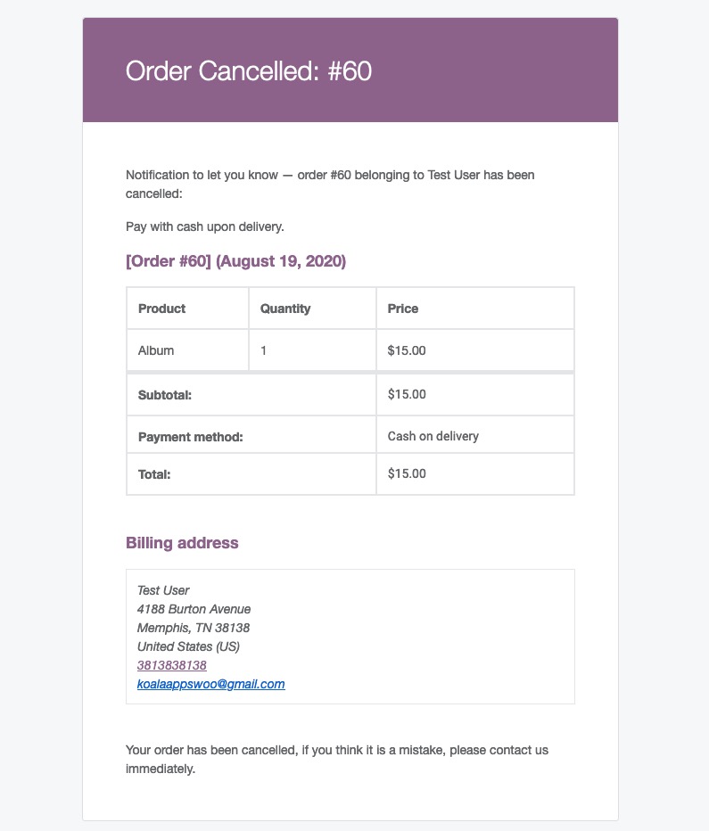Image resolution: width=709 pixels, height=831 pixels.
Task: Select the Product column header
Action: click(x=162, y=309)
